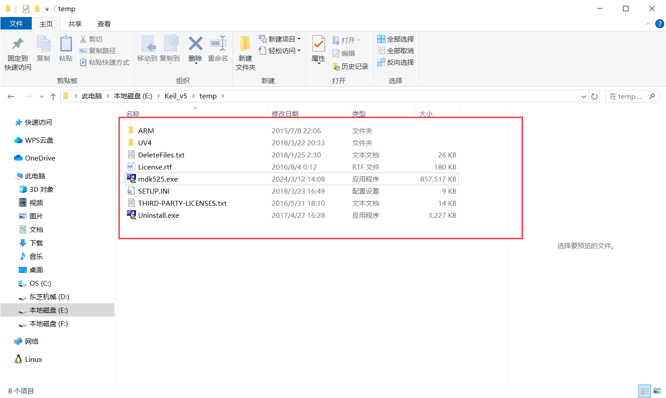
Task: Open the File (文件) tab
Action: [16, 23]
